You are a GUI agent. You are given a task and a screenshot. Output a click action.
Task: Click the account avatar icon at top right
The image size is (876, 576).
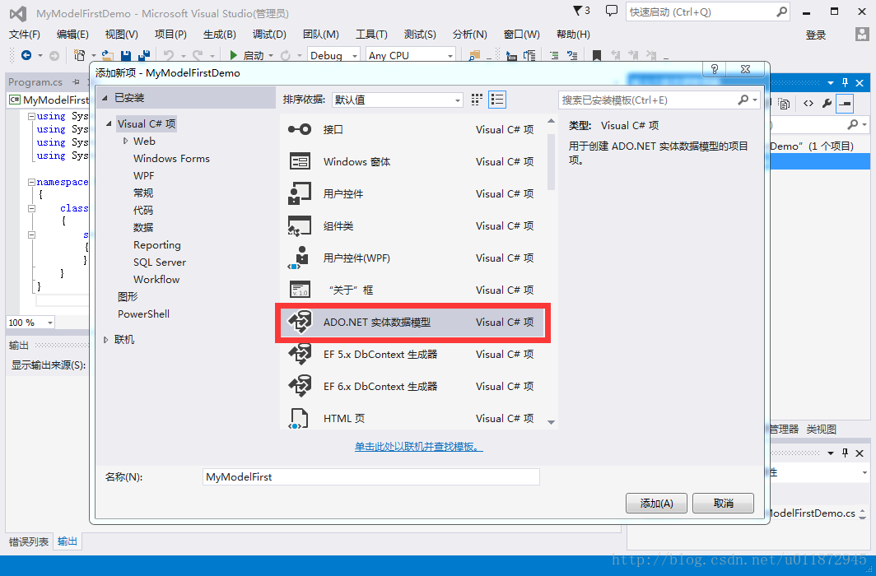tap(862, 34)
